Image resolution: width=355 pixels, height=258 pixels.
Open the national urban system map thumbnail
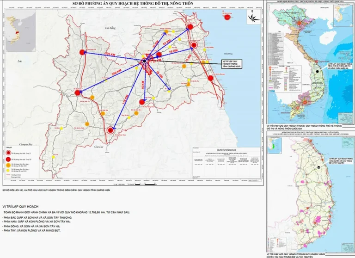[x=311, y=63]
